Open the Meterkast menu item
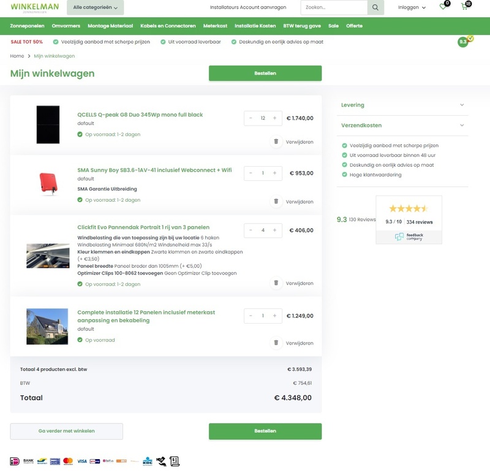The image size is (490, 472). (x=215, y=26)
